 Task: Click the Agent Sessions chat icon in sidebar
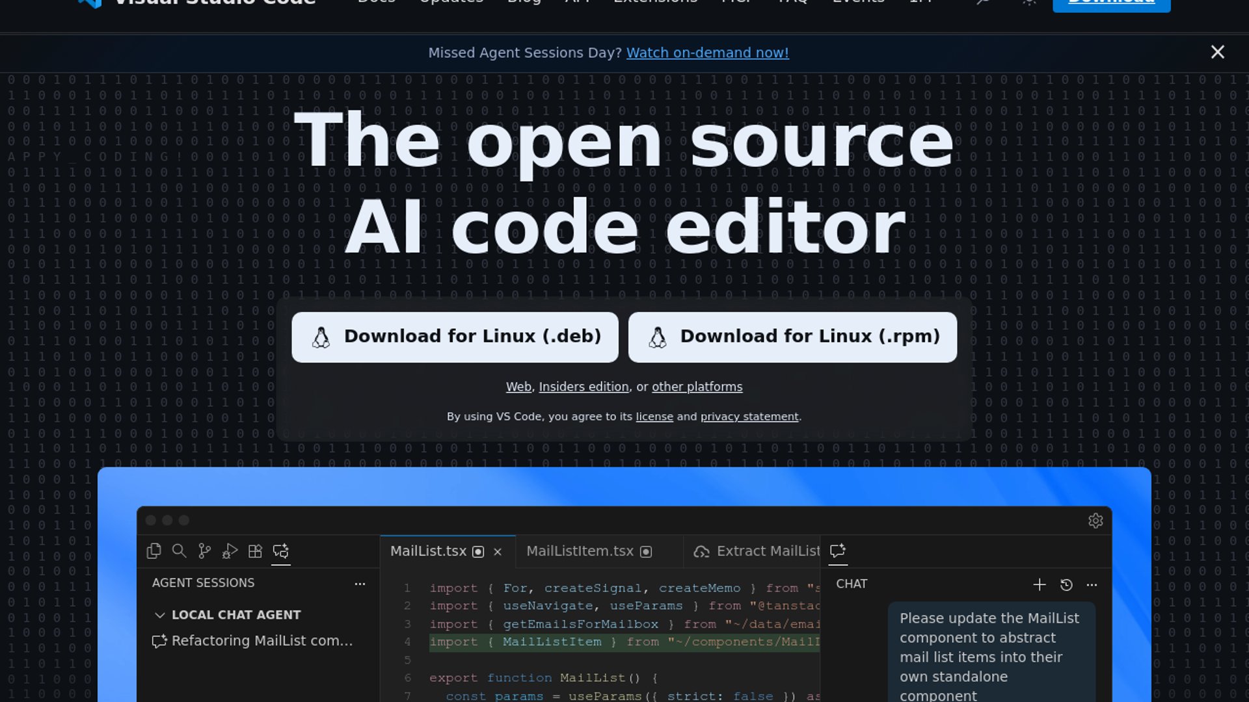(x=281, y=551)
